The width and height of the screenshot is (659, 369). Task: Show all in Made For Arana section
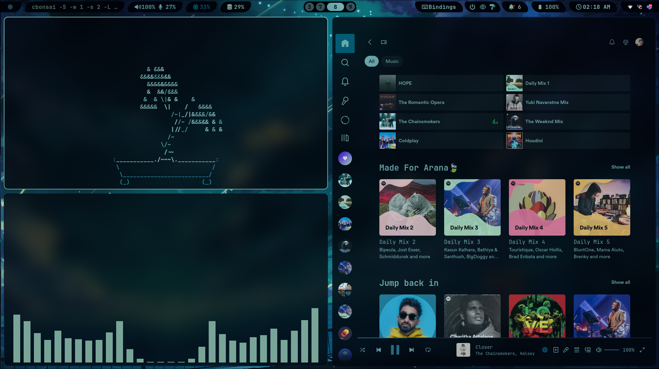(x=621, y=167)
